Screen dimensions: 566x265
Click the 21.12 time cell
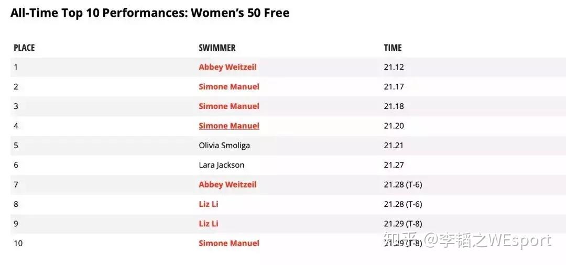coord(394,67)
